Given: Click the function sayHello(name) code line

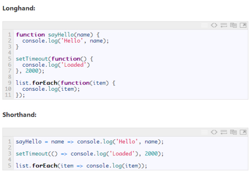Looking at the screenshot, I should (58, 34).
